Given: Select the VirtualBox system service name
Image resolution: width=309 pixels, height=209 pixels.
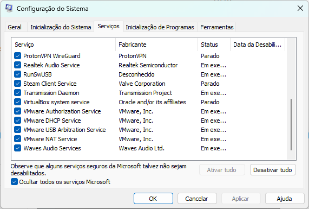Looking at the screenshot, I should coord(56,102).
